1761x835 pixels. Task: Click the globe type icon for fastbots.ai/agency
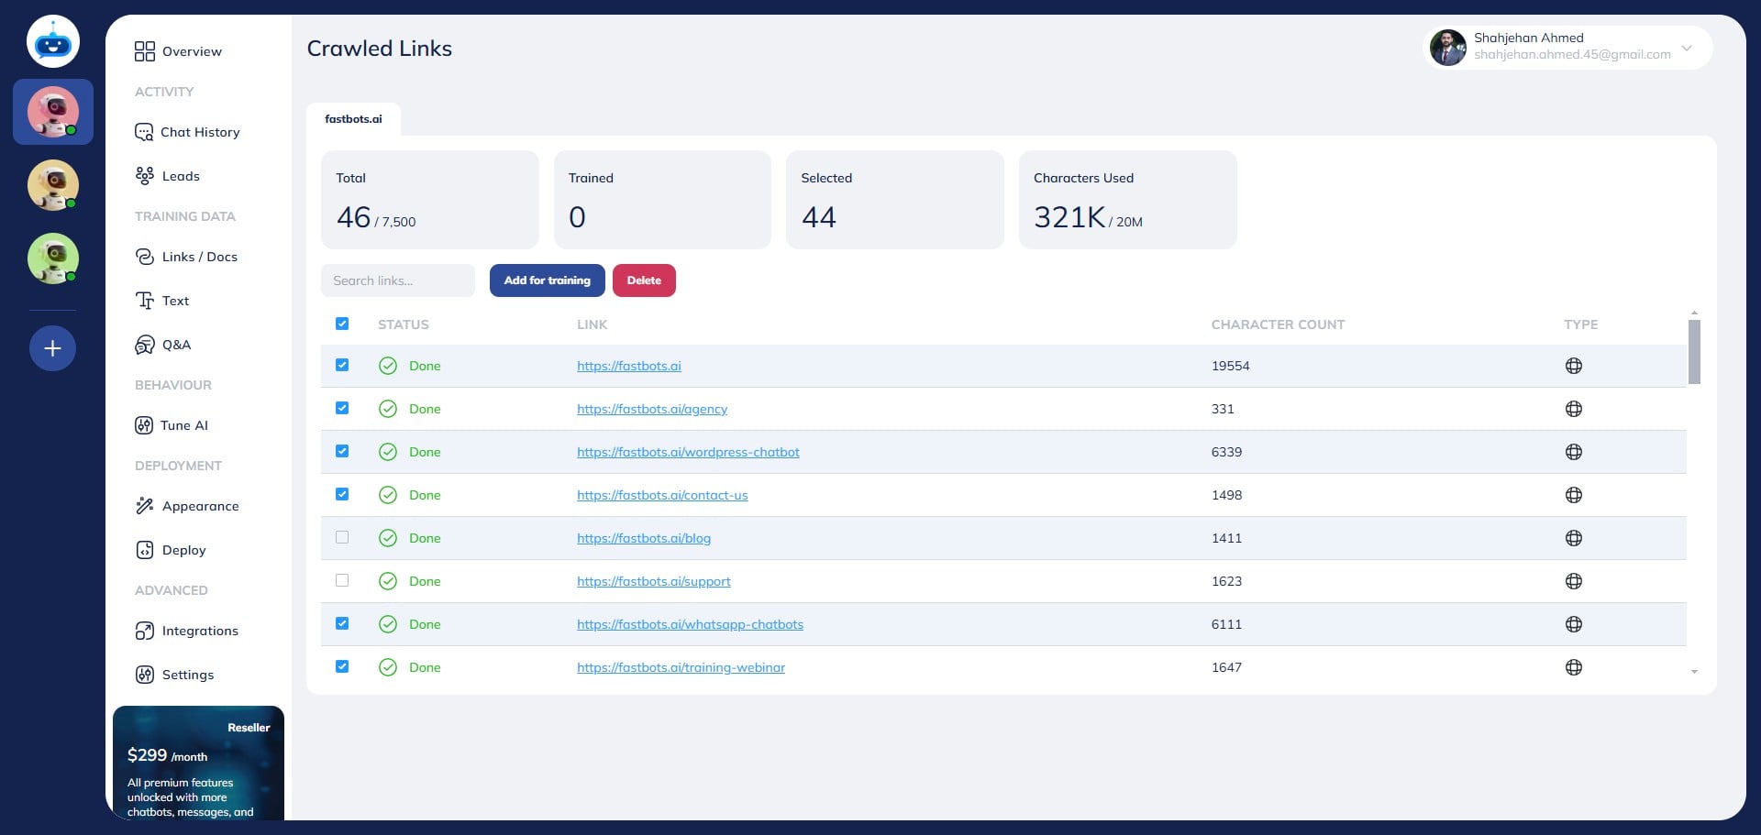coord(1573,409)
